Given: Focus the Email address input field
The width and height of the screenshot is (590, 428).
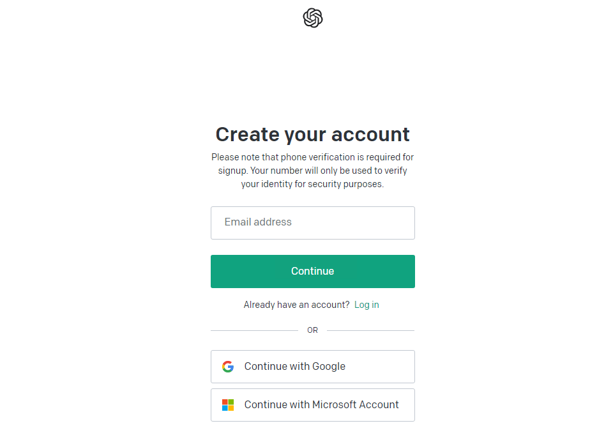Looking at the screenshot, I should 313,222.
